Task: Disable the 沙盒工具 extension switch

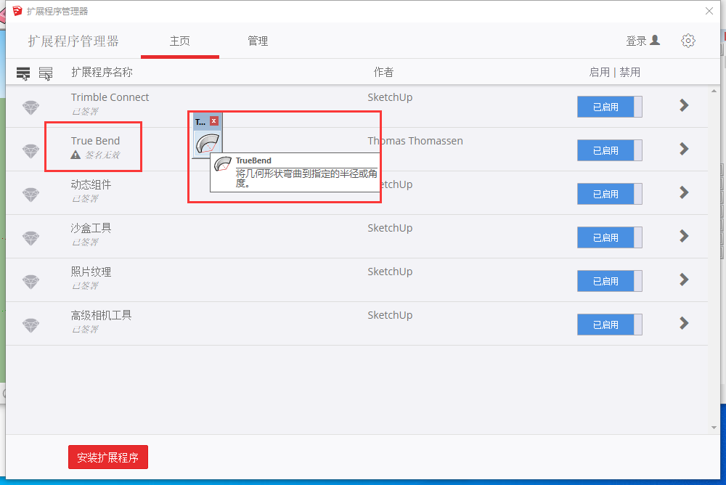Action: (609, 237)
